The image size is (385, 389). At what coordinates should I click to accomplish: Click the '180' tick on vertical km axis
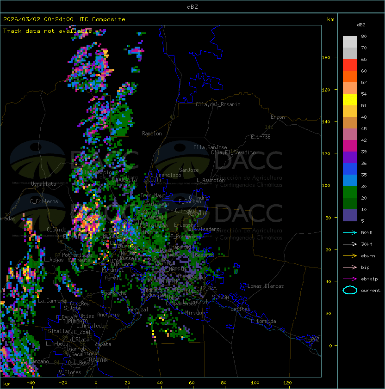coord(326,58)
